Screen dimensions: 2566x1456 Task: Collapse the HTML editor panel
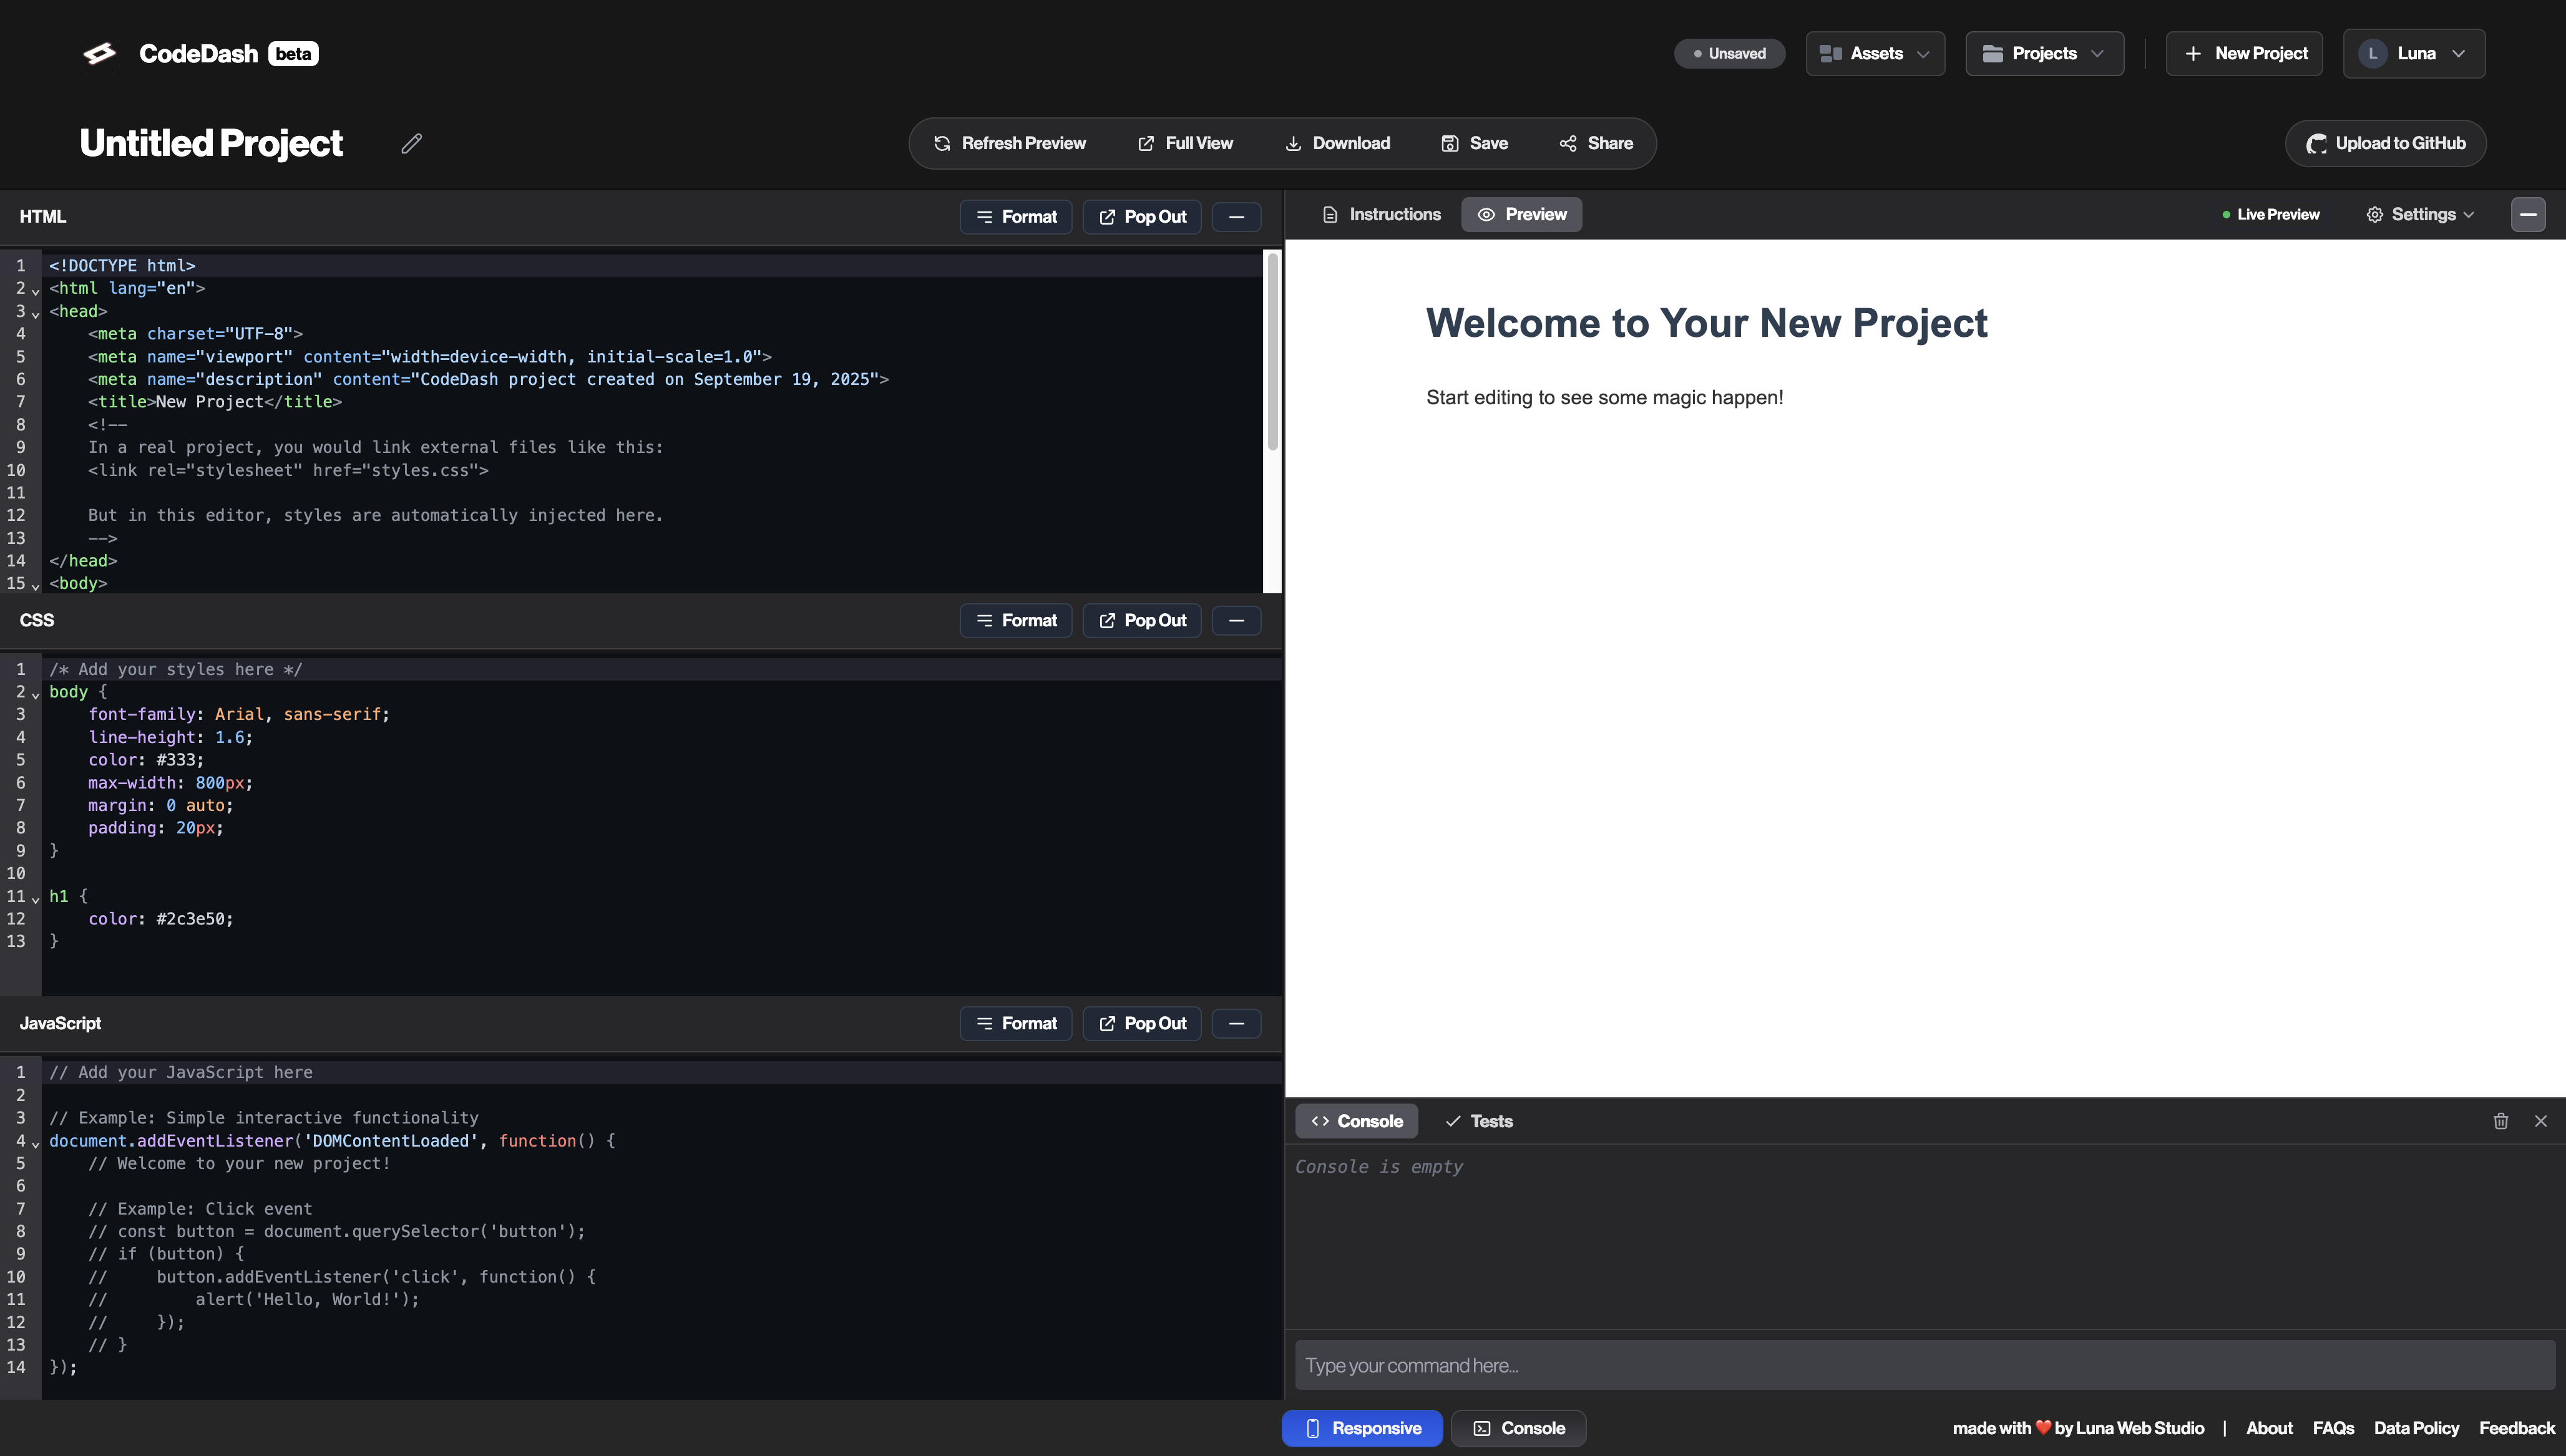click(x=1236, y=217)
